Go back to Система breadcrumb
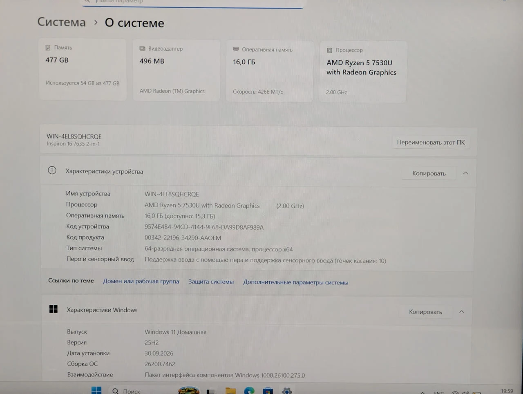This screenshot has width=523, height=394. point(62,22)
